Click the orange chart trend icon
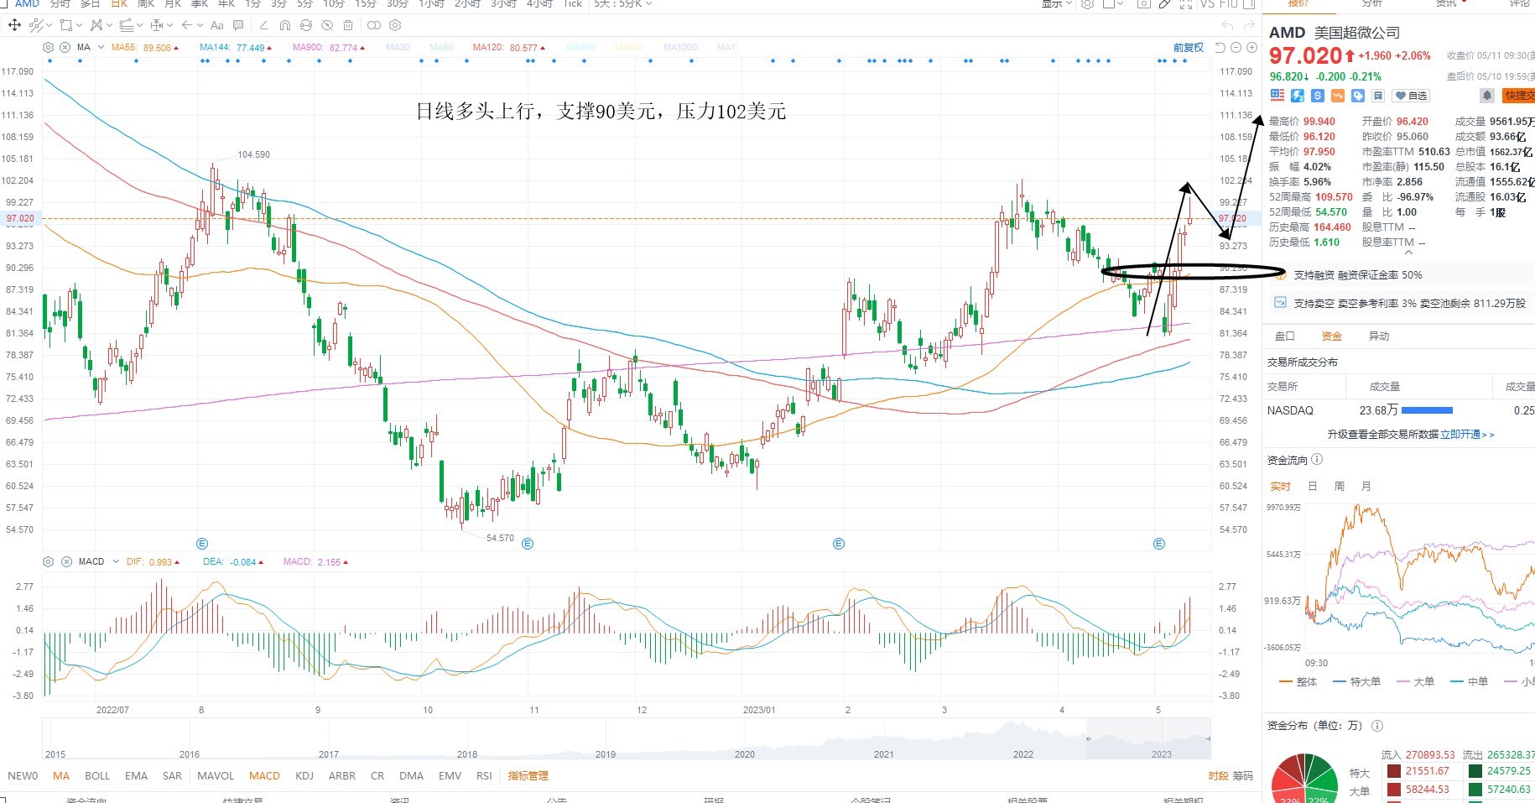Image resolution: width=1535 pixels, height=803 pixels. [x=1338, y=95]
